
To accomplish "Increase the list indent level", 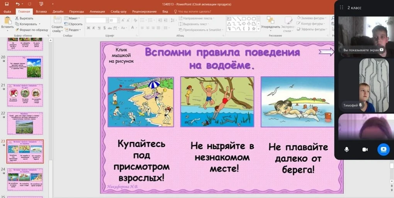I will (x=165, y=20).
